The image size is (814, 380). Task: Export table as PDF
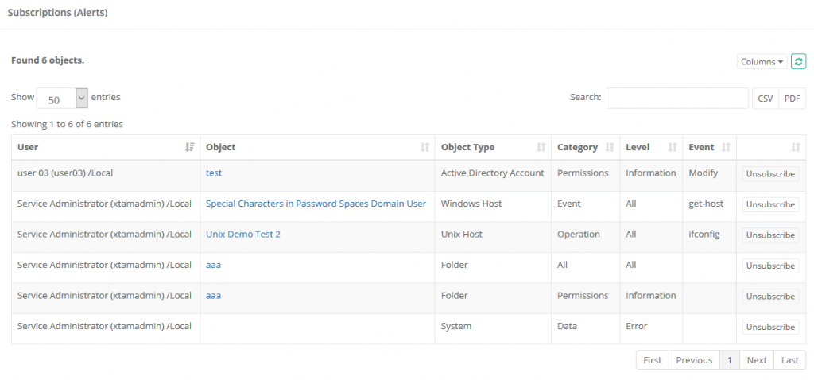(x=792, y=99)
